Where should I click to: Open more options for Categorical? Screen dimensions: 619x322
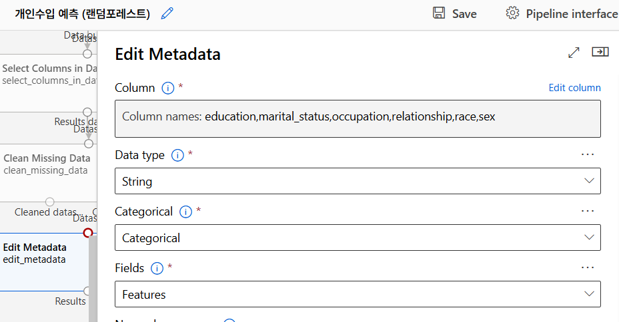pos(587,211)
